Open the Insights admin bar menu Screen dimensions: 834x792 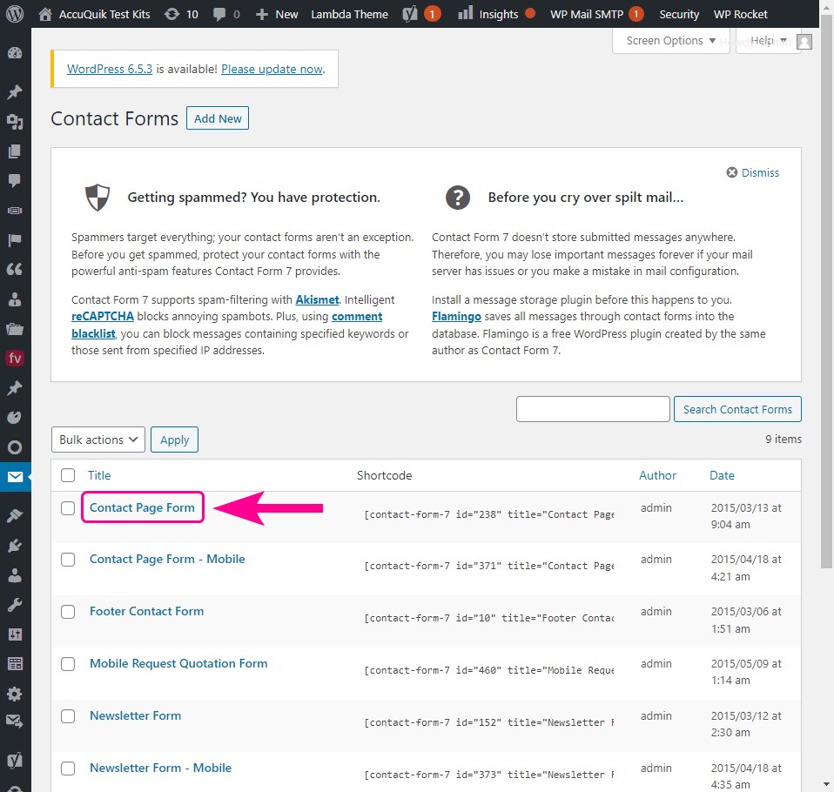(496, 15)
